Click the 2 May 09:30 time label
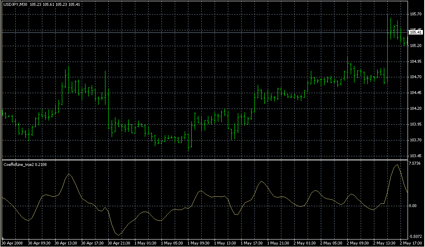Image resolution: width=425 pixels, height=247 pixels. click(x=358, y=243)
